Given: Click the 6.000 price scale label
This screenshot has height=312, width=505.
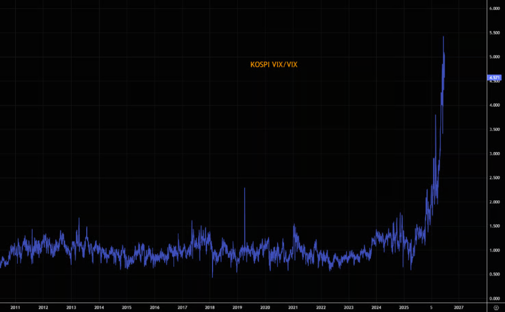Looking at the screenshot, I should pyautogui.click(x=494, y=8).
